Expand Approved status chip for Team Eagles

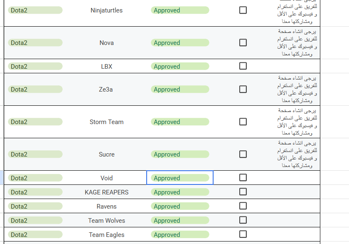point(179,235)
